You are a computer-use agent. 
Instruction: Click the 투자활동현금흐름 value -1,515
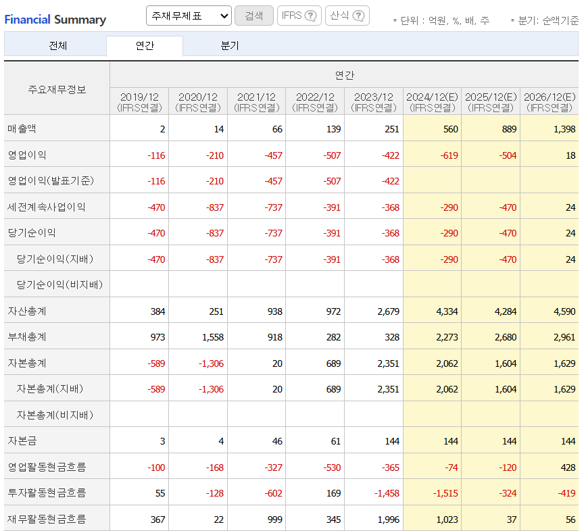[445, 493]
